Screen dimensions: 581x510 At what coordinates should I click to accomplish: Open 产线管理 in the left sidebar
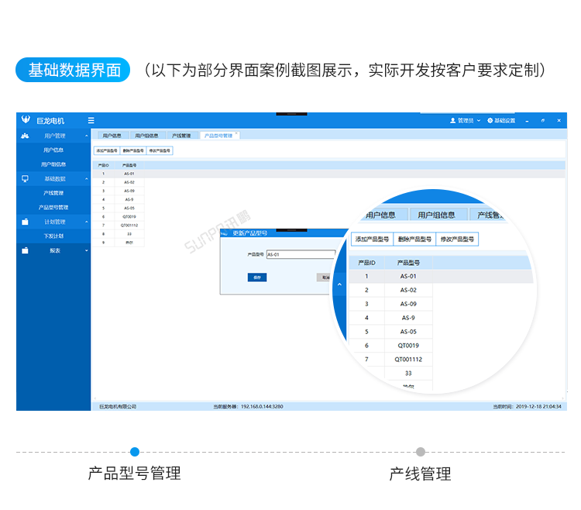pyautogui.click(x=53, y=193)
